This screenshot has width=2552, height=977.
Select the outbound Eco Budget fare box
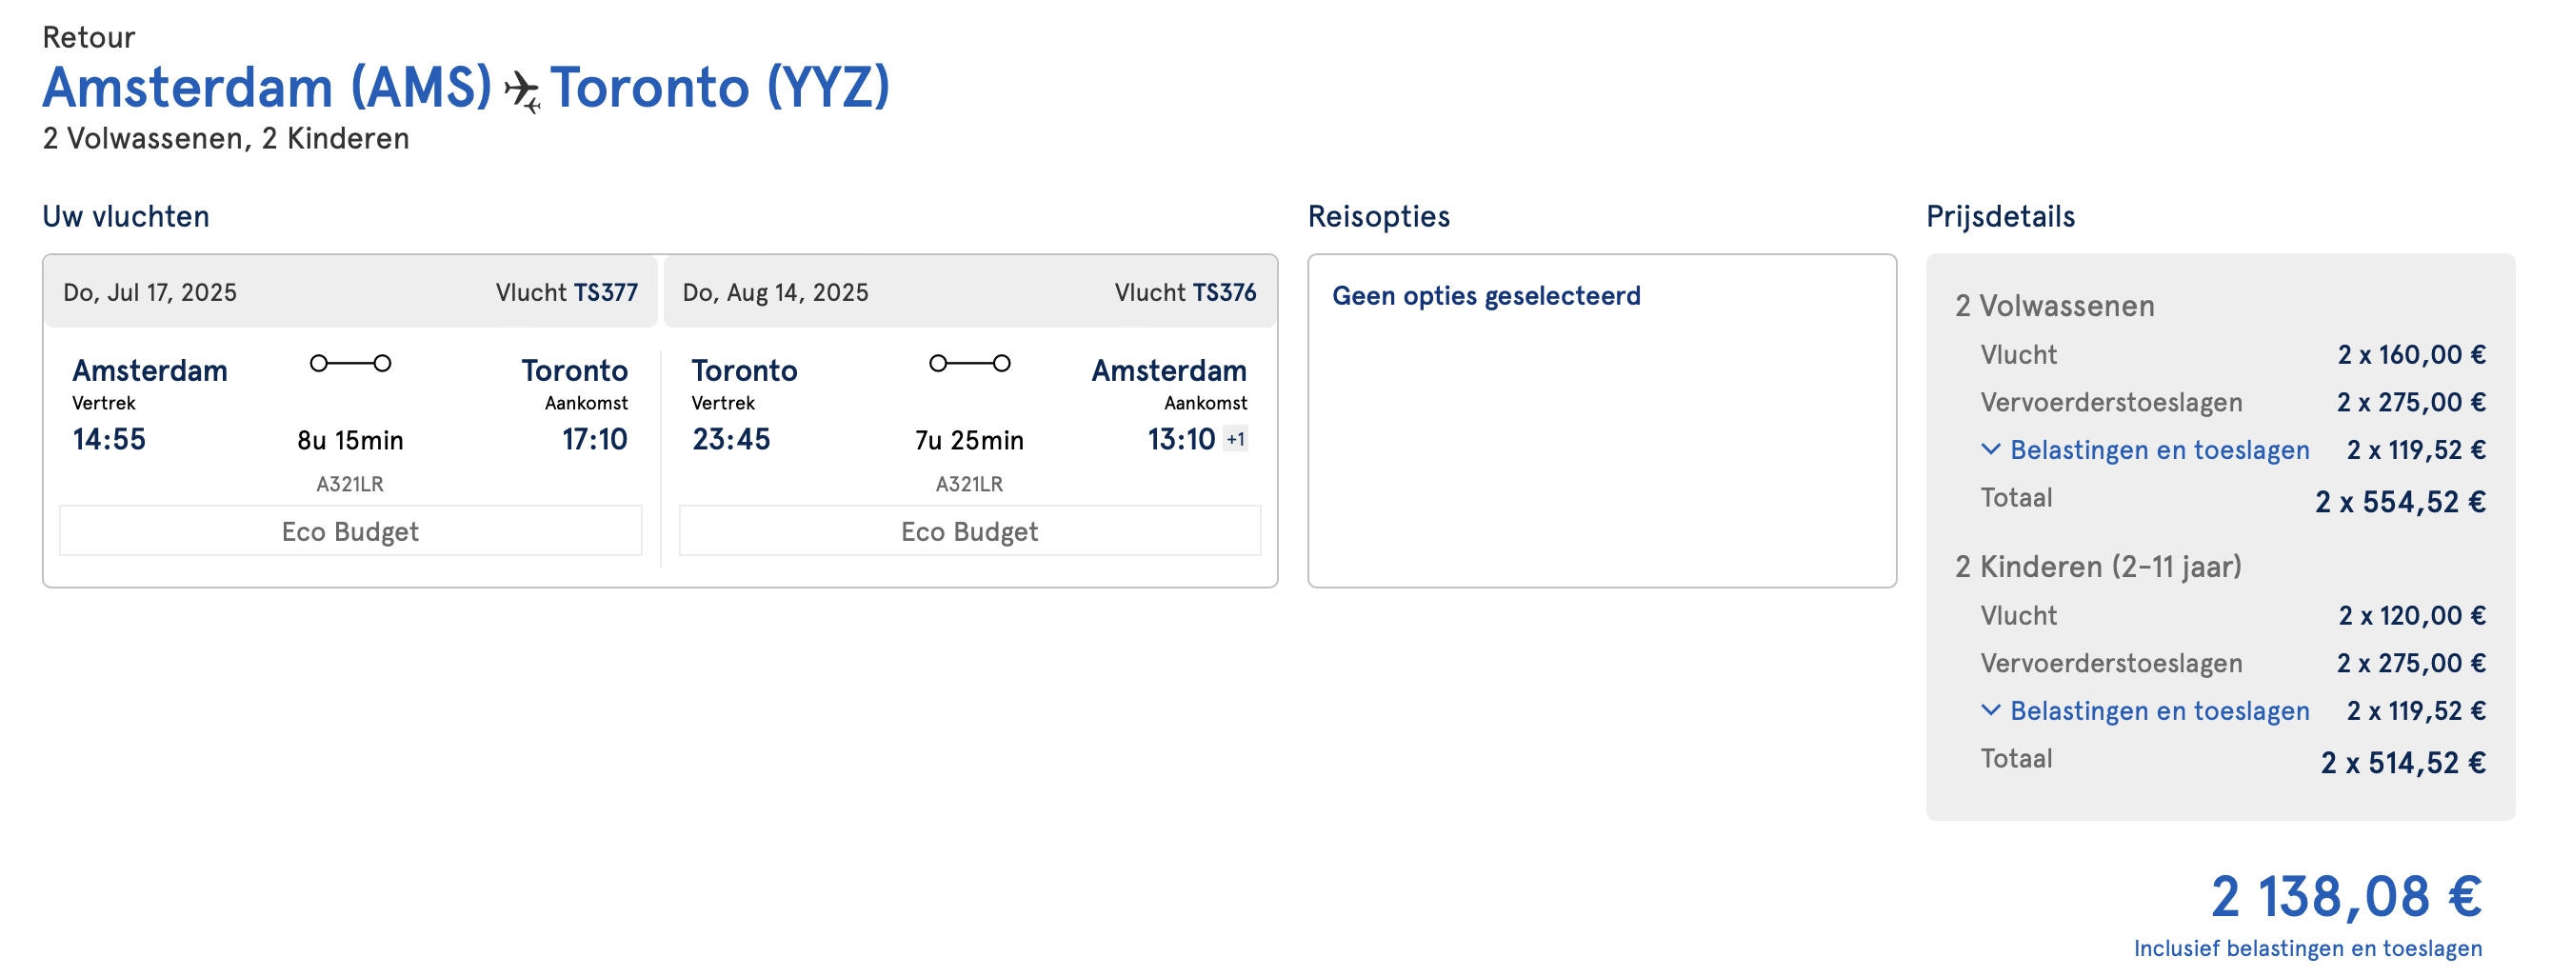[x=350, y=531]
